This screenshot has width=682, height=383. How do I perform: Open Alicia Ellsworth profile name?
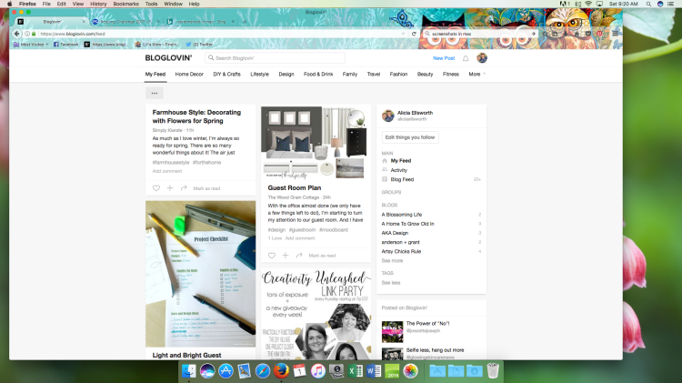(x=415, y=113)
